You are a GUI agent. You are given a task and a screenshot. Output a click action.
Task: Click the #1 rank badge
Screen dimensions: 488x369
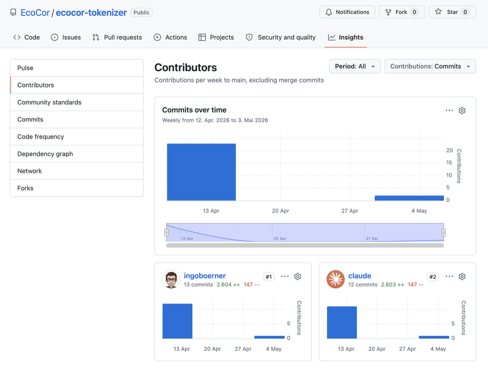point(268,277)
